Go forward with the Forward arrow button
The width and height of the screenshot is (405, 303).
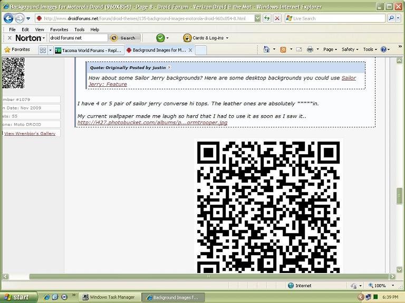pyautogui.click(x=20, y=18)
